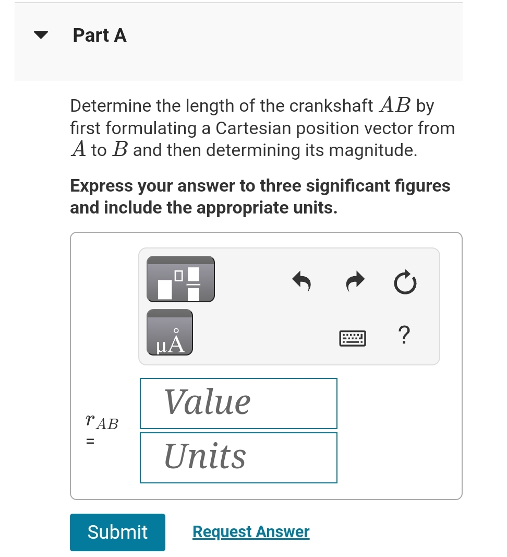Click the μÅ units insertion icon

(x=170, y=332)
